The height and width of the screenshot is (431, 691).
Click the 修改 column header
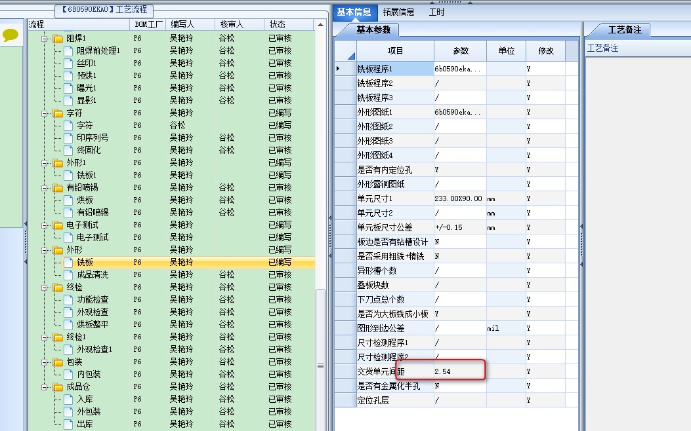tap(545, 50)
